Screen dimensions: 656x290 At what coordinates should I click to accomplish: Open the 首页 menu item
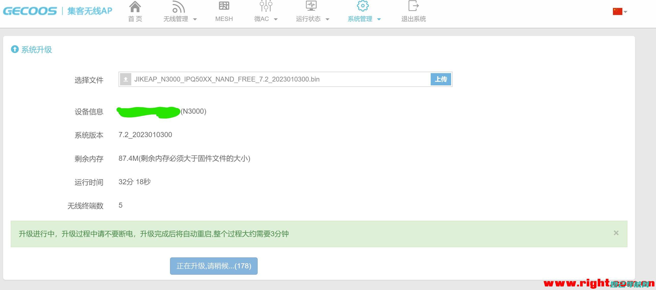point(135,19)
